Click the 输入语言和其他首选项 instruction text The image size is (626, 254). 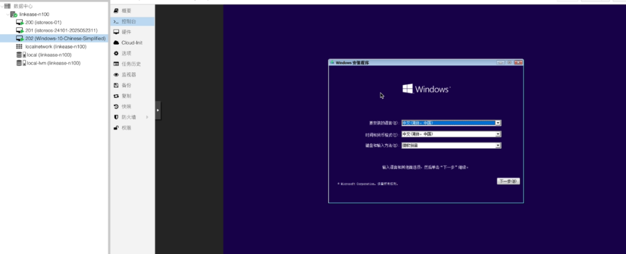point(425,167)
